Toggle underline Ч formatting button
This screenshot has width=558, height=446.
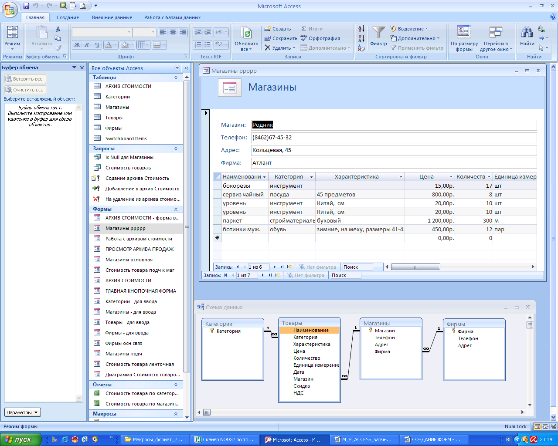[97, 44]
